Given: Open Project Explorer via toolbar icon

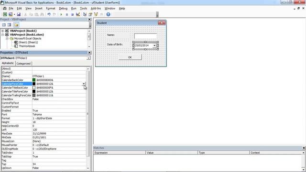Looking at the screenshot, I should (x=85, y=14).
